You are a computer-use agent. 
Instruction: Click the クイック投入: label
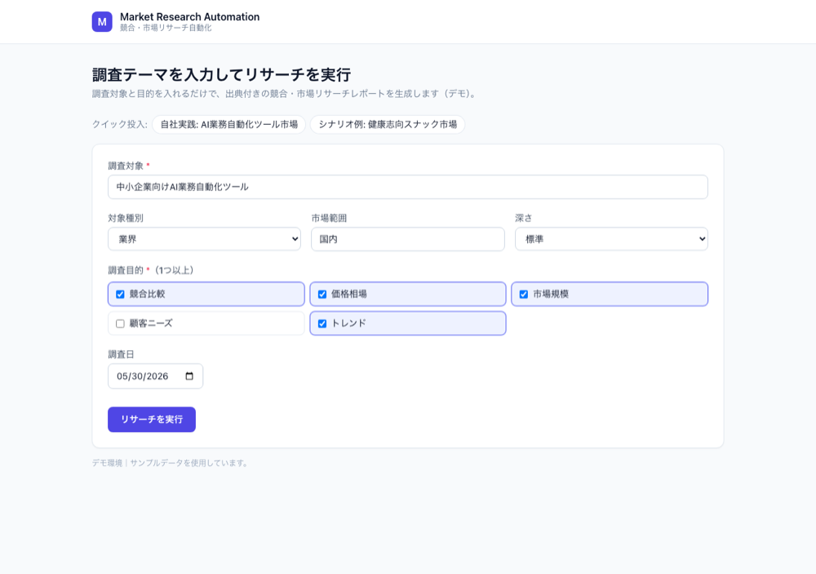click(x=120, y=124)
